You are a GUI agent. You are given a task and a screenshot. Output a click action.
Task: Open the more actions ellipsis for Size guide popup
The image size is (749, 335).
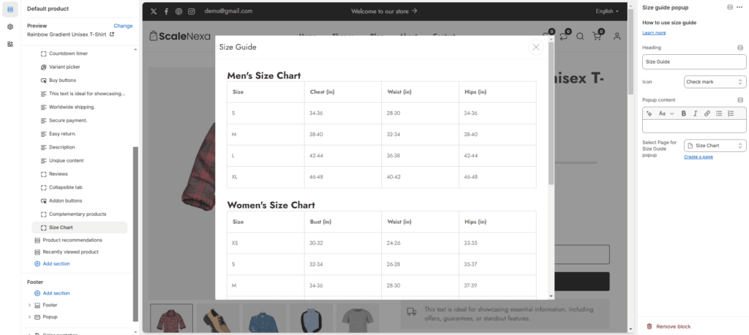(x=739, y=7)
